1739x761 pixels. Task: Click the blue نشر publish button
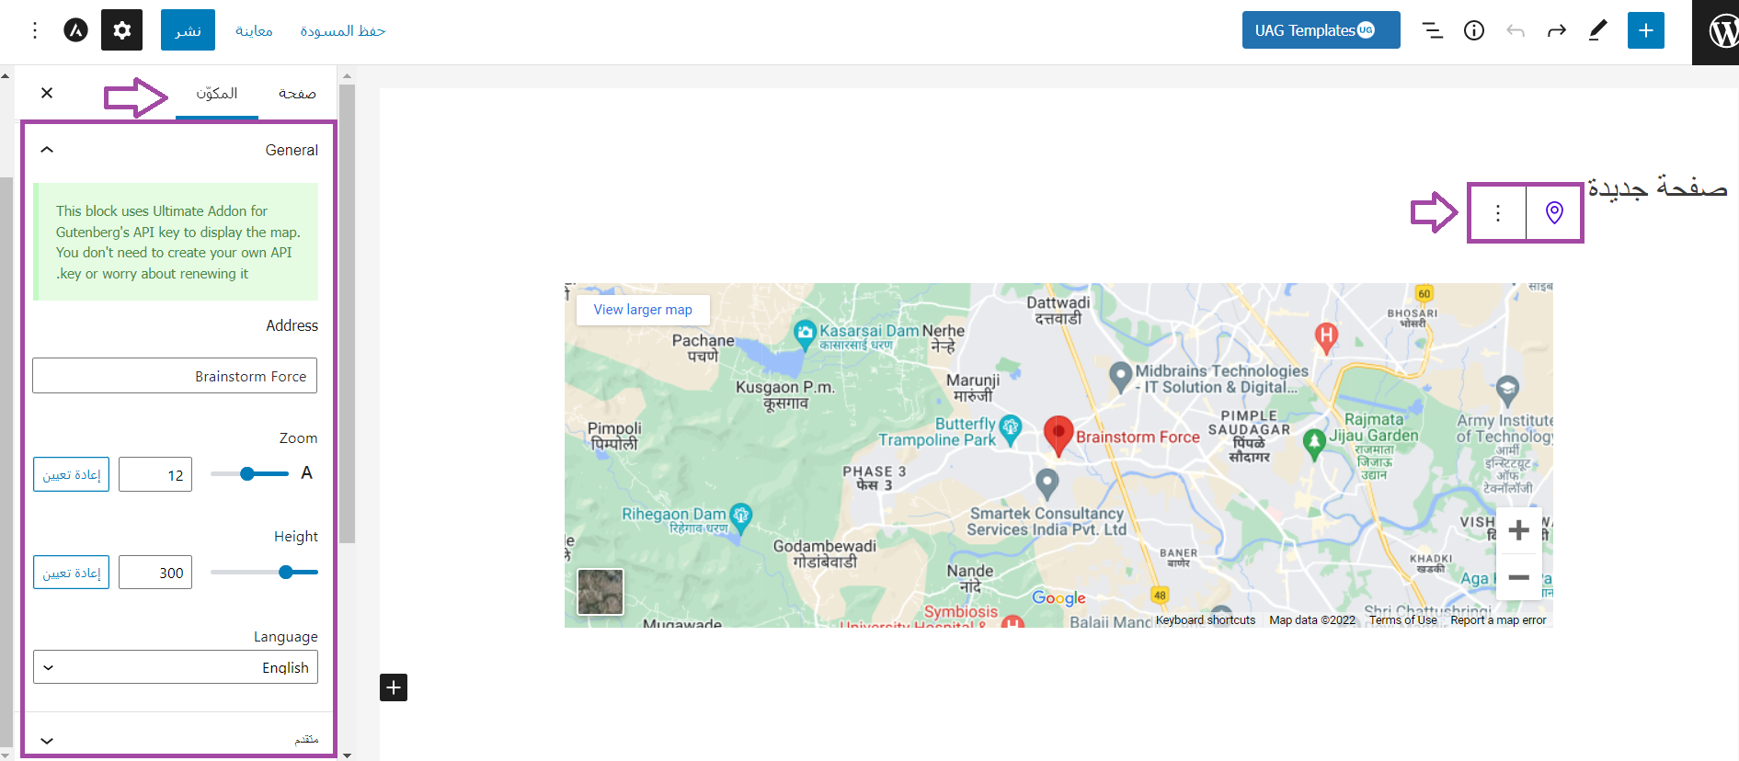[x=188, y=30]
